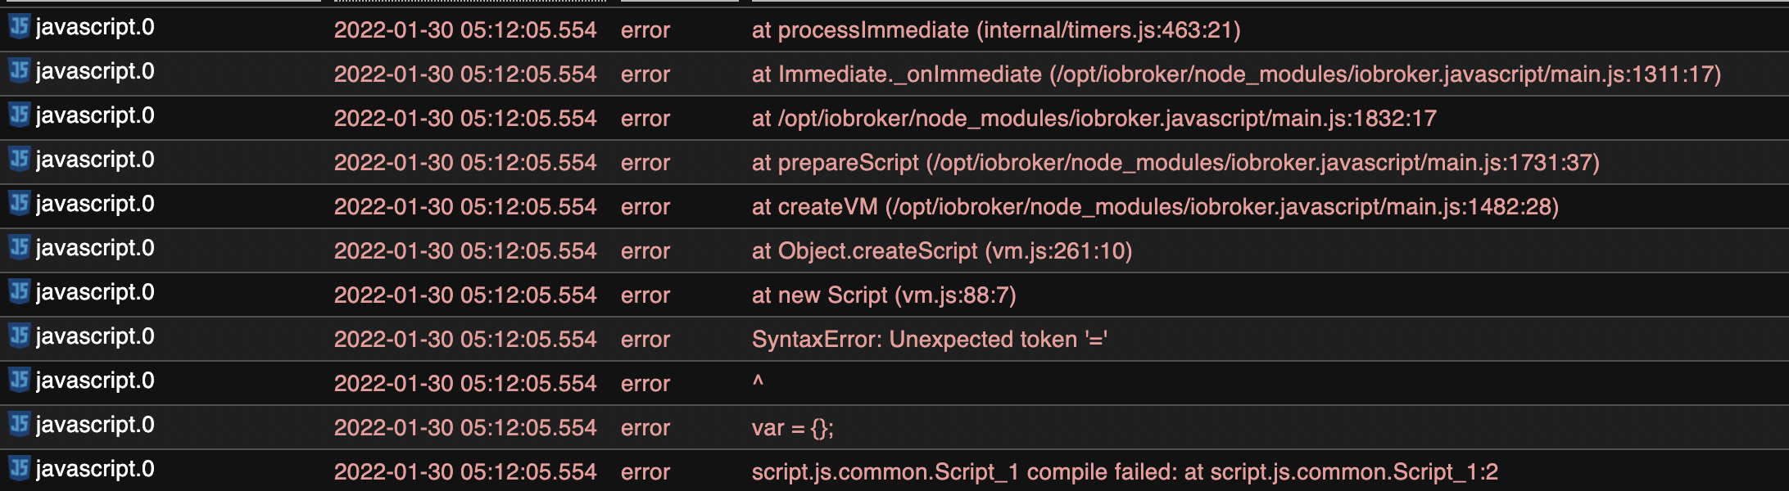Click the JS icon in the prepareScript row

19,160
